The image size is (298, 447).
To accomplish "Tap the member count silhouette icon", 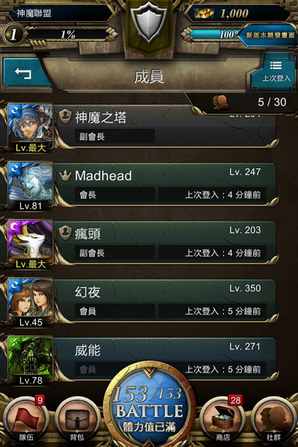I will pyautogui.click(x=221, y=102).
